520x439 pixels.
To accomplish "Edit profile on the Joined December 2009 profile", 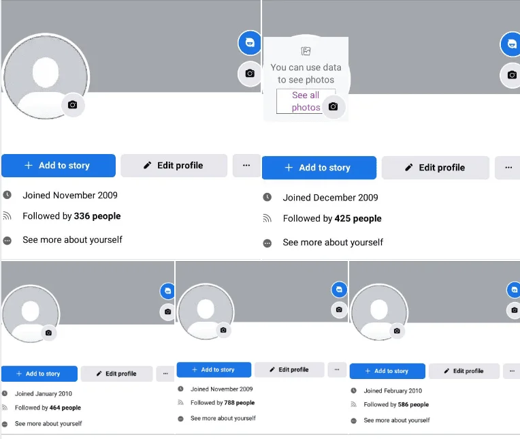I will coord(436,168).
